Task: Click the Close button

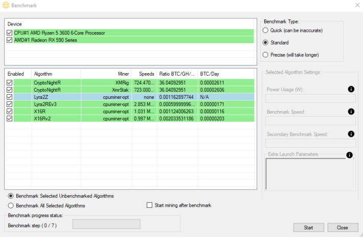Action: pos(343,227)
